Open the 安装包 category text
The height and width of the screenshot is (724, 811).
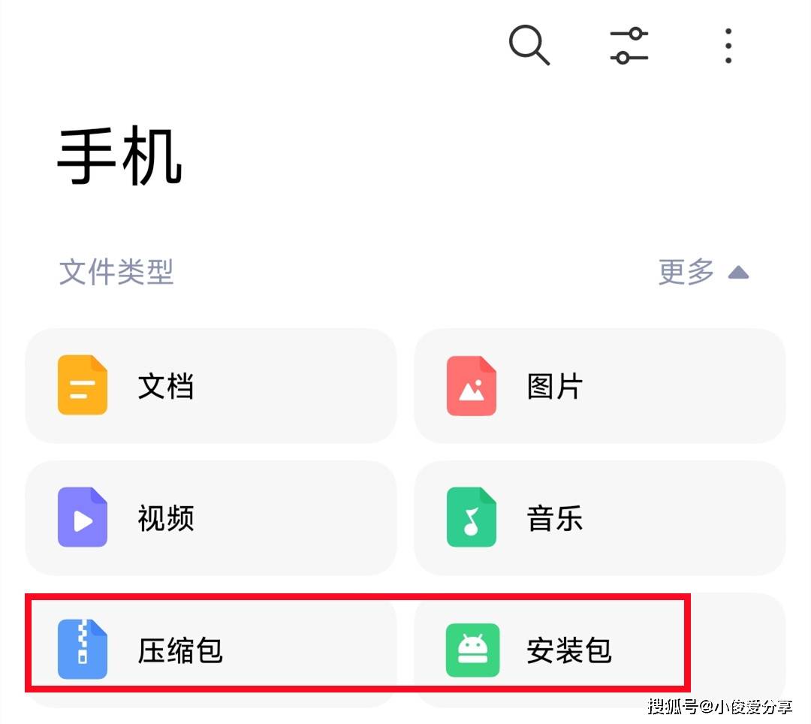[569, 650]
